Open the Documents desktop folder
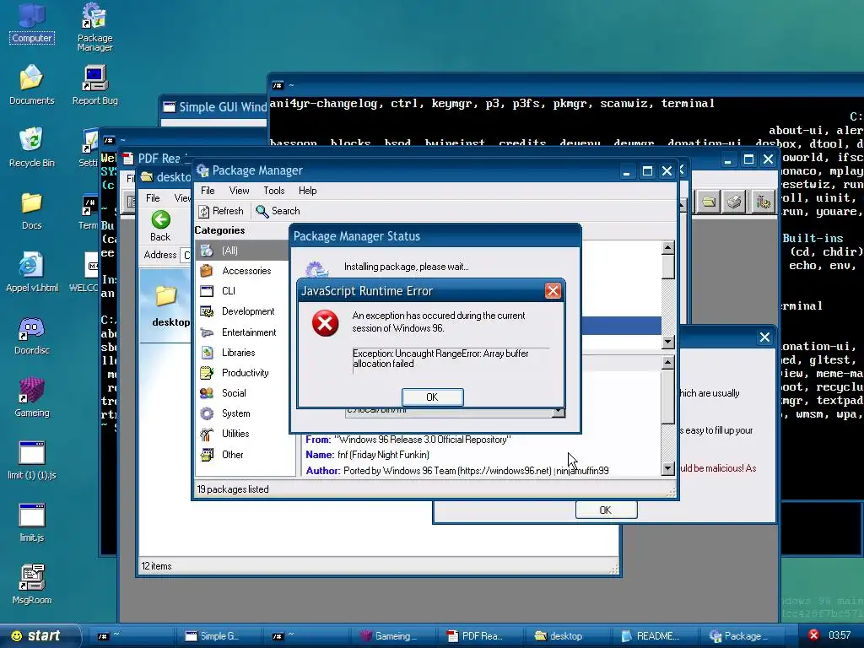864x648 pixels. 31,84
